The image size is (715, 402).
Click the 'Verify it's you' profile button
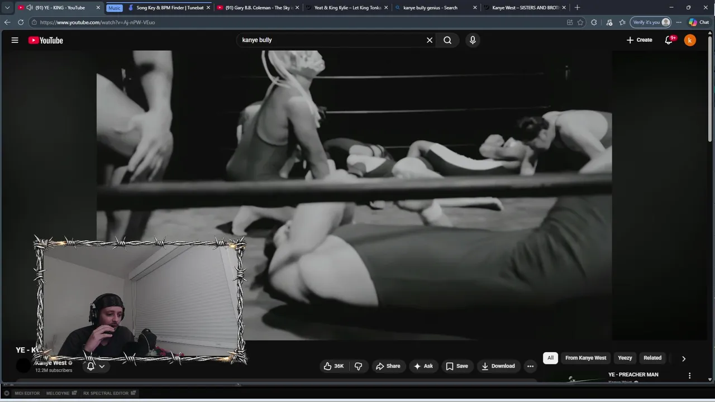click(x=650, y=22)
